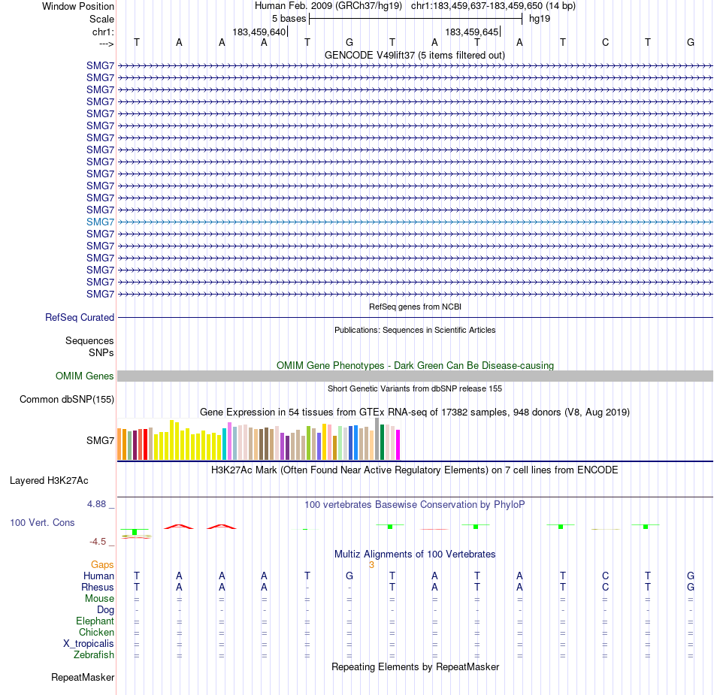Image resolution: width=714 pixels, height=695 pixels.
Task: Click the Dog species label
Action: click(x=106, y=610)
